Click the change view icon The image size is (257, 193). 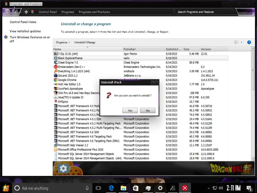[x=236, y=42]
